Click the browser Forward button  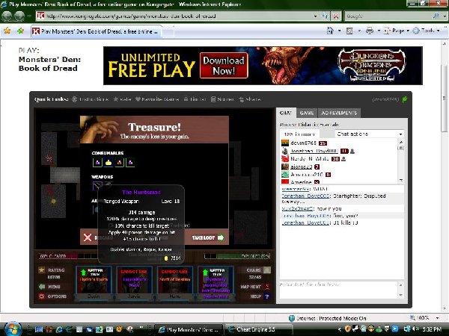tap(19, 16)
